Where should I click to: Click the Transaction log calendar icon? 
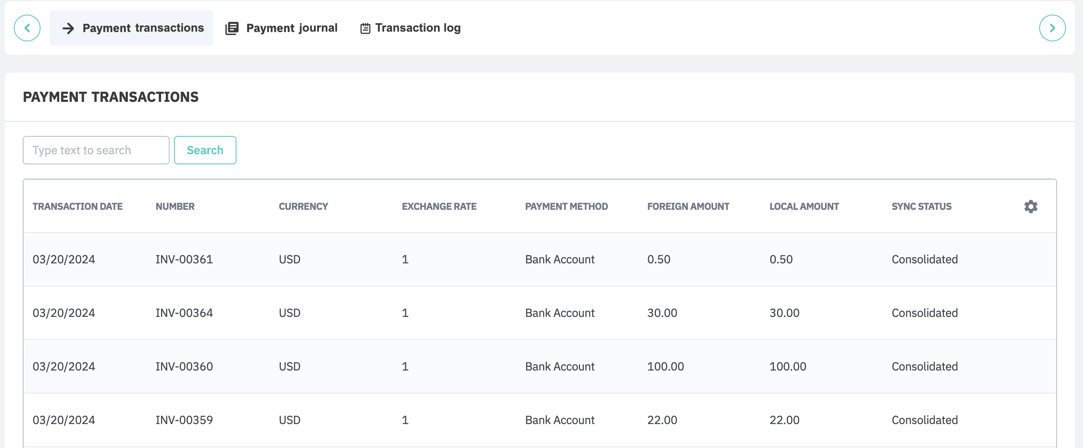(x=365, y=28)
